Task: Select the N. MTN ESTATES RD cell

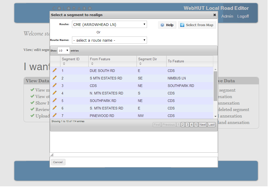Action: [107, 93]
